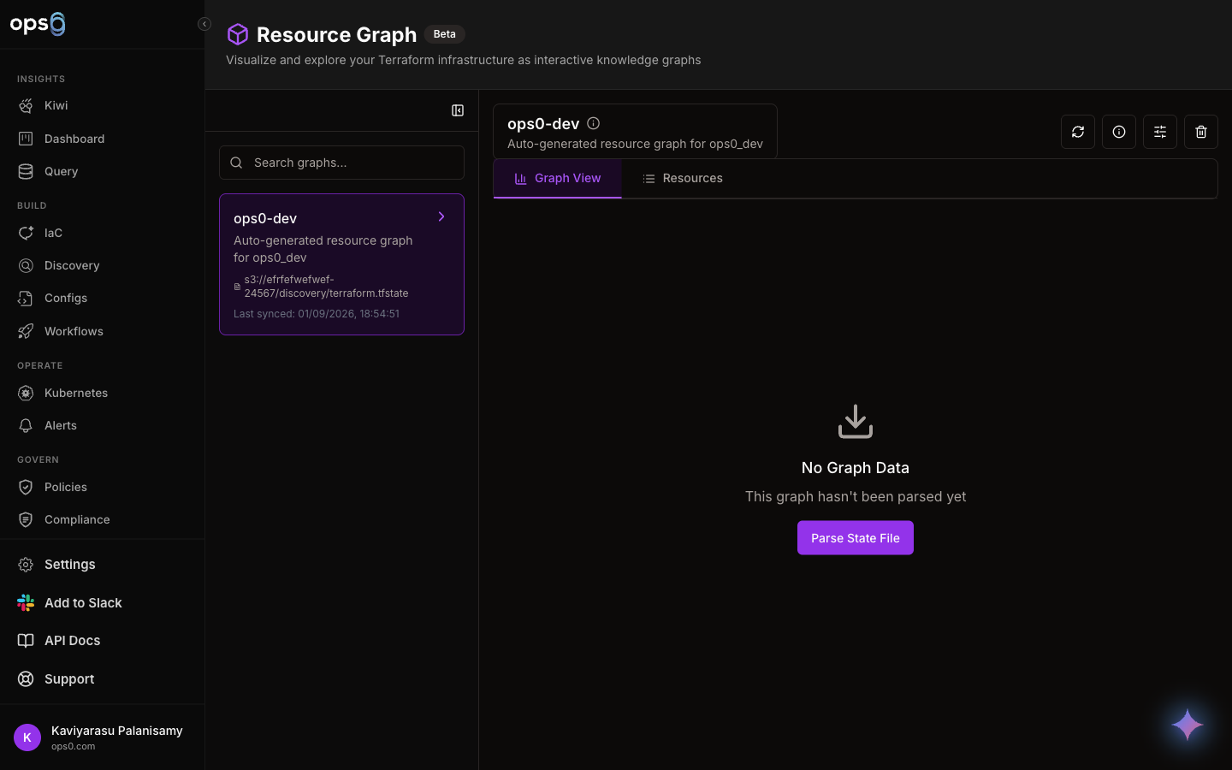Open the Support link
1232x770 pixels.
(x=102, y=678)
